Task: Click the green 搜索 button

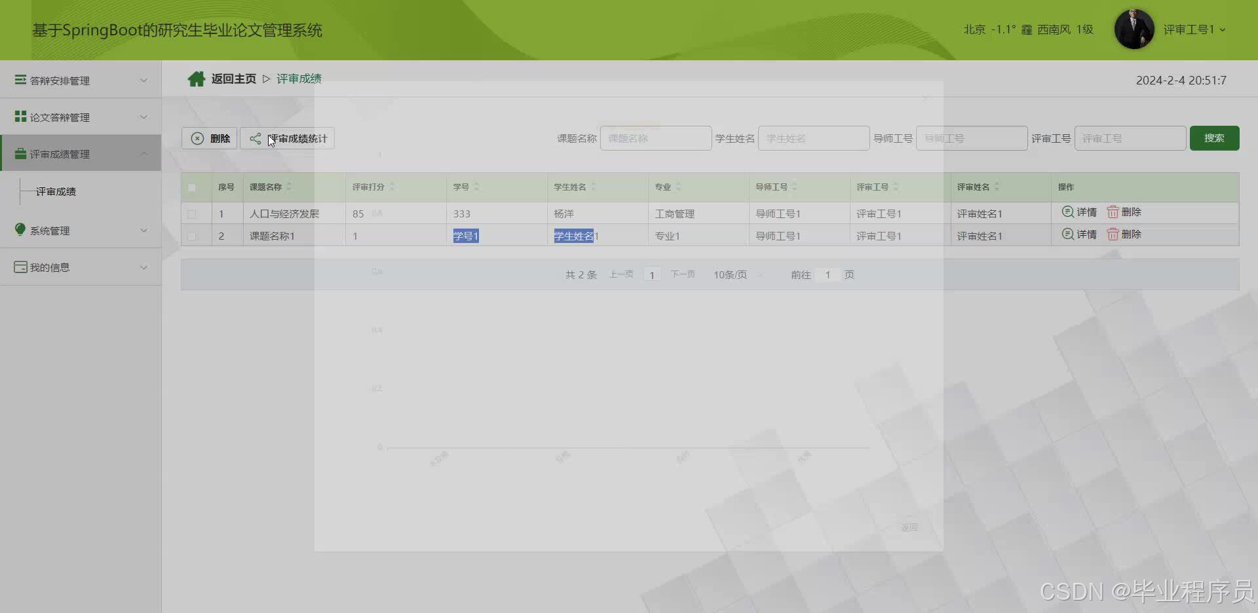Action: [1214, 138]
